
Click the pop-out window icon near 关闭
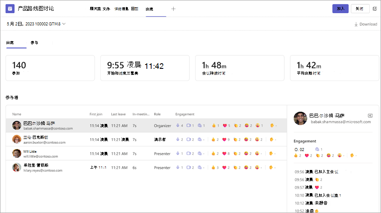(375, 9)
